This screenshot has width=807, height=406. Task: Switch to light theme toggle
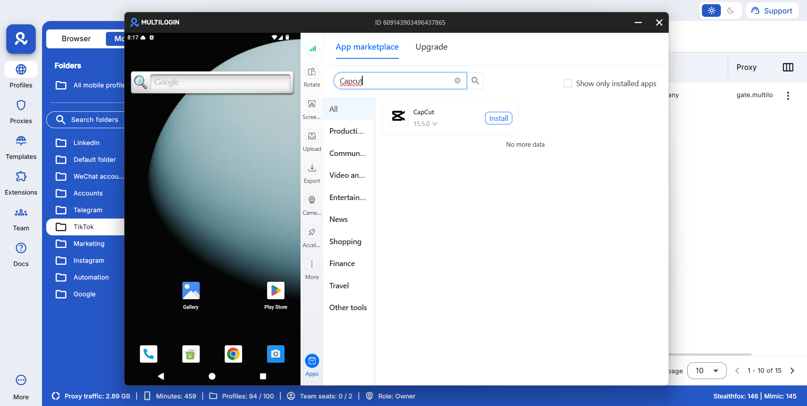click(x=711, y=11)
